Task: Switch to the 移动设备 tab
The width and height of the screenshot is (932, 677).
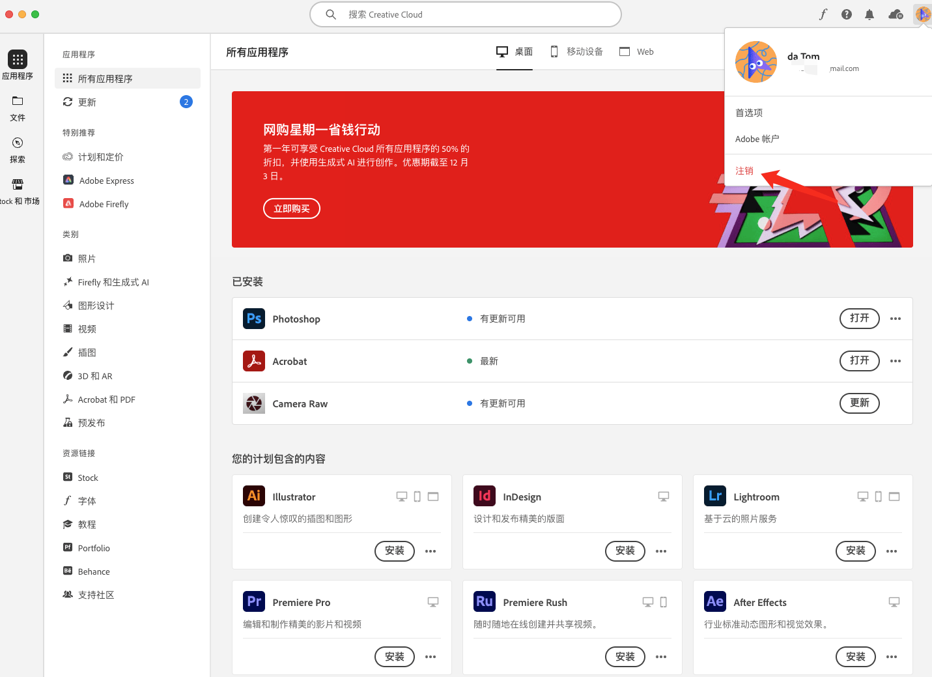Action: 577,51
